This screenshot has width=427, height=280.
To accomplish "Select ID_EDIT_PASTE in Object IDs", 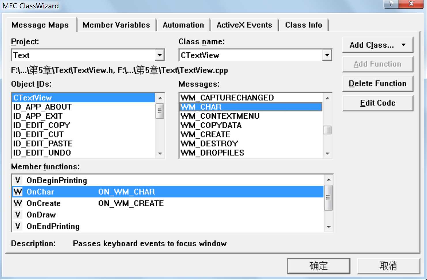I will (84, 144).
